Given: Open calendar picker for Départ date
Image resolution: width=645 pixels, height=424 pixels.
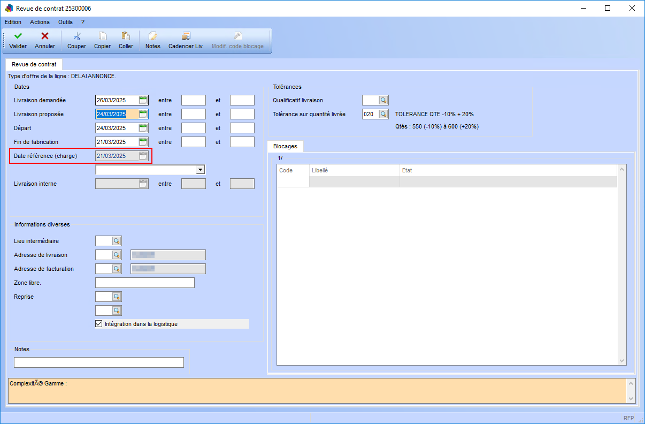Looking at the screenshot, I should point(143,128).
